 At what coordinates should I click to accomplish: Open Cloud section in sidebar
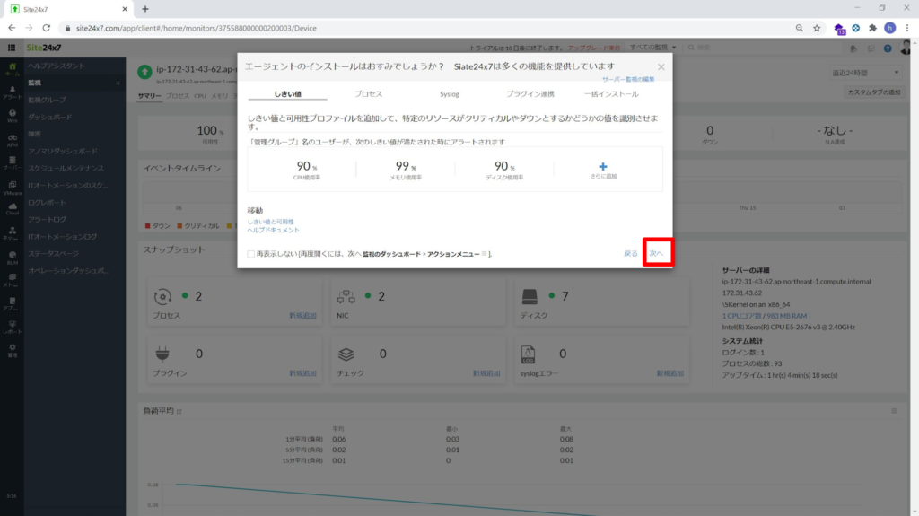coord(12,209)
